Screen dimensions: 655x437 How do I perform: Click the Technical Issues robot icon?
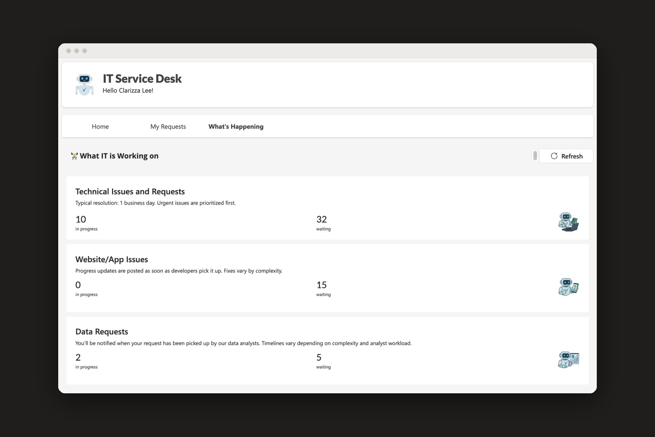click(568, 222)
